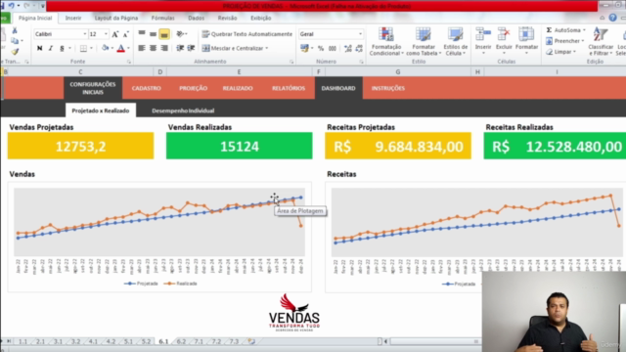Screen dimensions: 626x352
Task: Toggle italic formatting
Action: (51, 48)
